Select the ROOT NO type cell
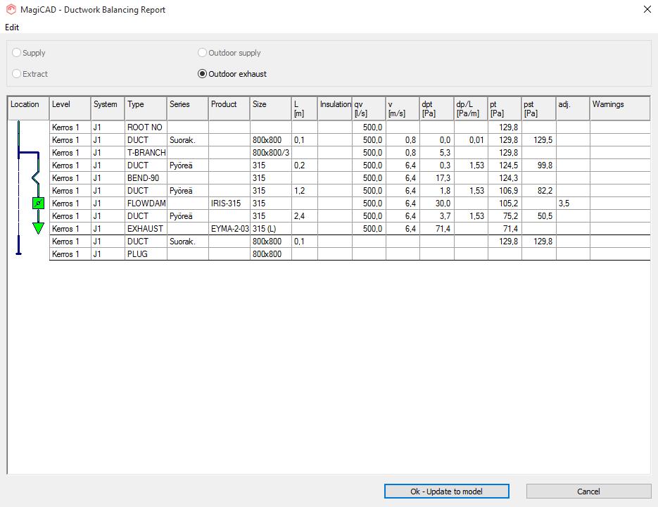This screenshot has width=658, height=507. tap(146, 127)
